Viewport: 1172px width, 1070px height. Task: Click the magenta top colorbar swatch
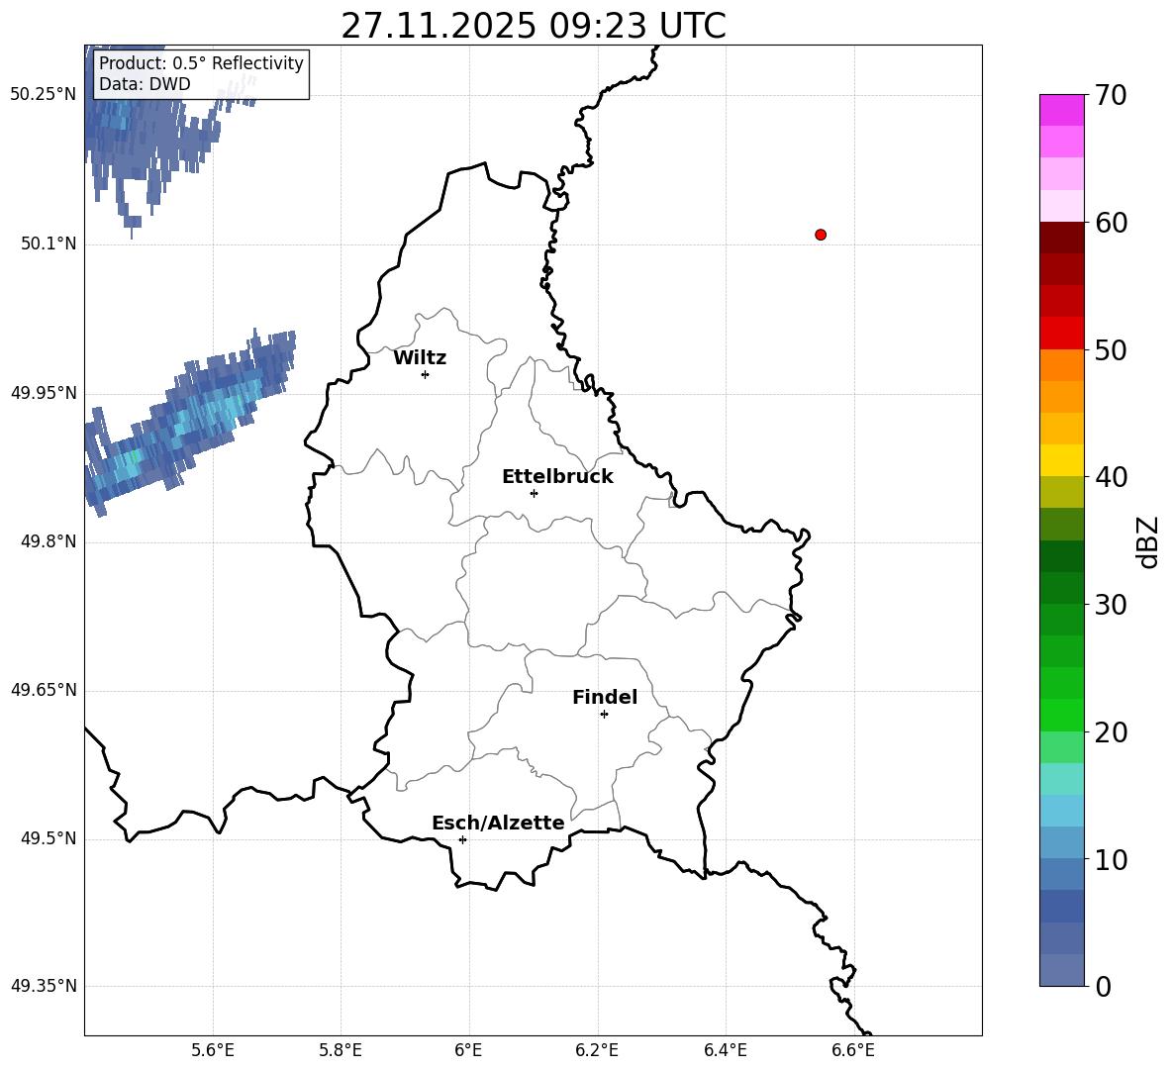tap(1061, 110)
